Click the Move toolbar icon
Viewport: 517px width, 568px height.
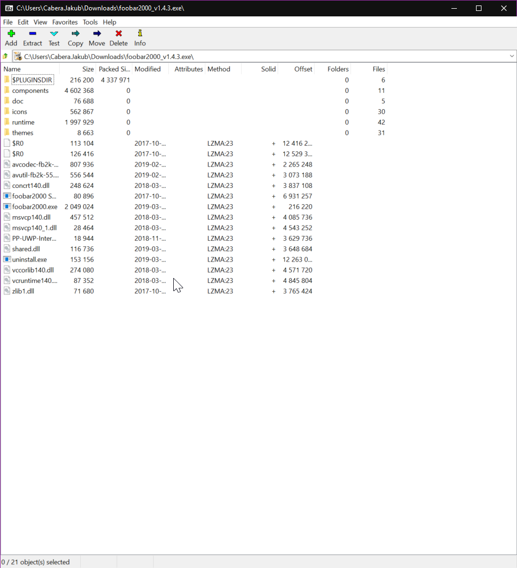[96, 34]
